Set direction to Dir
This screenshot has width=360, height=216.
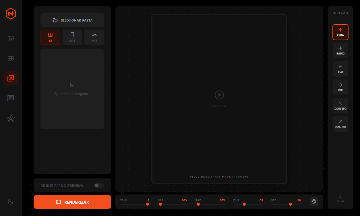(340, 87)
